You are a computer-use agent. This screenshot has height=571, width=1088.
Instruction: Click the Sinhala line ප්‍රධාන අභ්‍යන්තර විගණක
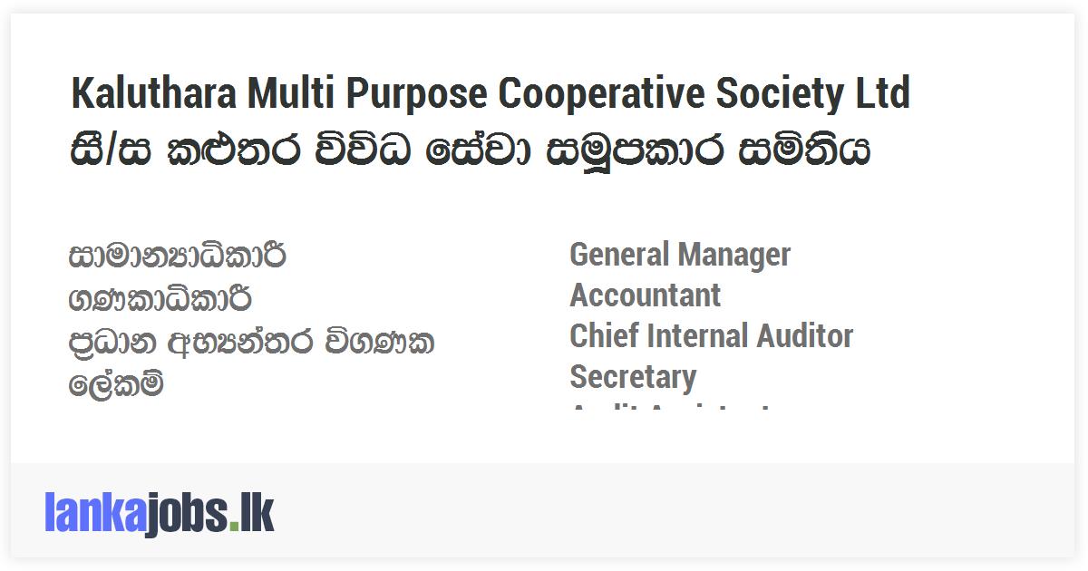pos(251,343)
